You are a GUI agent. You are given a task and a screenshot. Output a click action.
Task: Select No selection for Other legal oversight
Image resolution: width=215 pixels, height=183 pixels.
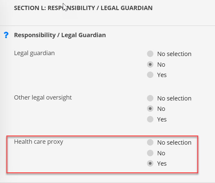point(150,98)
